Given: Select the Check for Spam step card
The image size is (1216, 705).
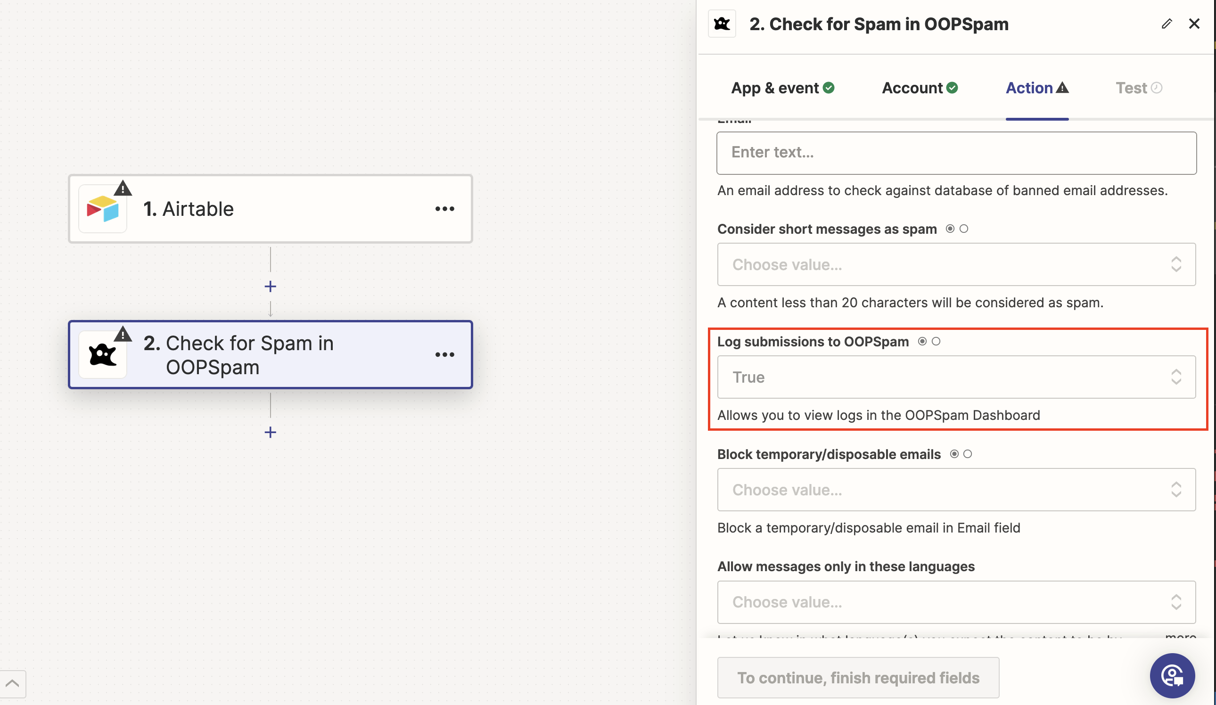Looking at the screenshot, I should pos(270,355).
